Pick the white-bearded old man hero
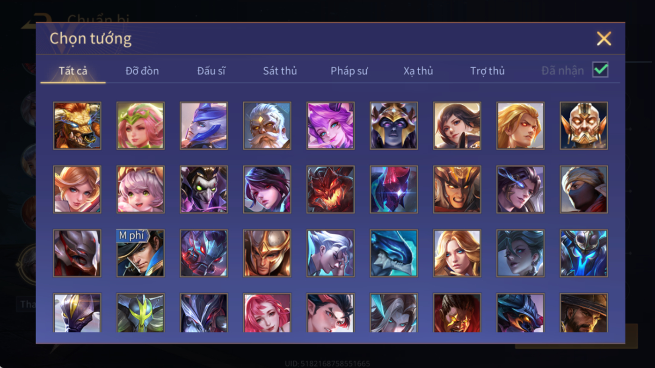Image resolution: width=655 pixels, height=368 pixels. coord(267,126)
